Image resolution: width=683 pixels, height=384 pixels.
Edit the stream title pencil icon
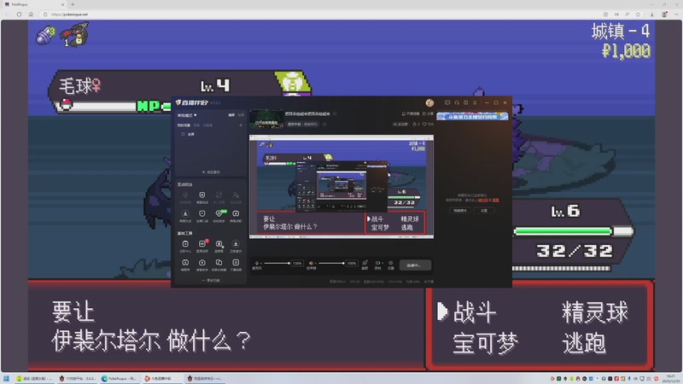pyautogui.click(x=335, y=113)
